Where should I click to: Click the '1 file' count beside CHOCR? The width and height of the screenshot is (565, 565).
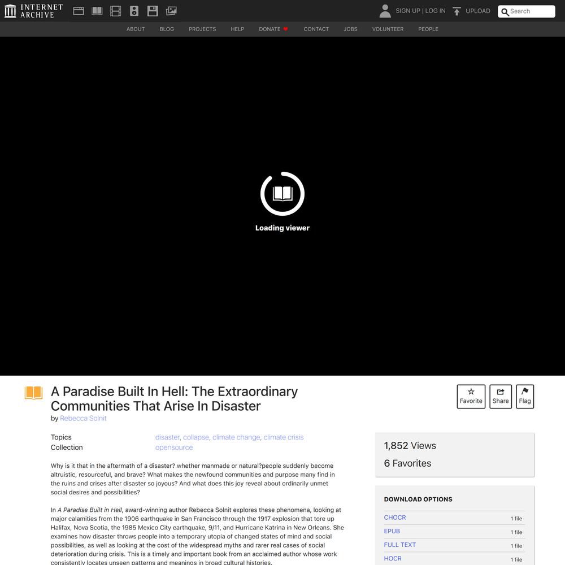(x=516, y=519)
